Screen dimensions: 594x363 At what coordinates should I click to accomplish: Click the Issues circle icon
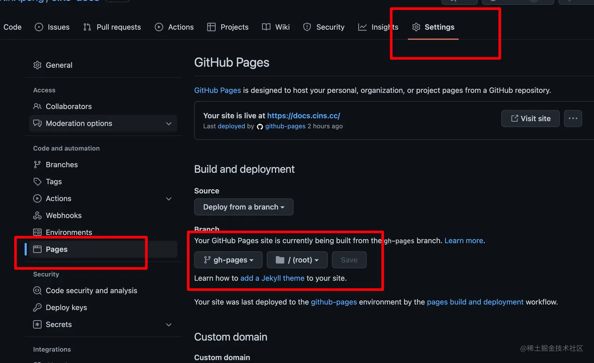pos(39,27)
